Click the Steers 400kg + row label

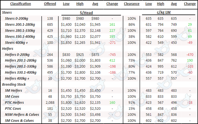coord(16,43)
